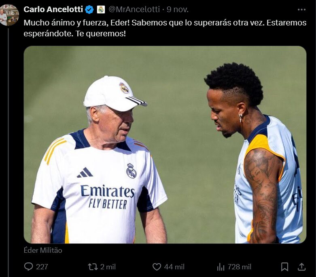
Task: Repost the tweet via the retweet arrows icon
Action: click(93, 267)
